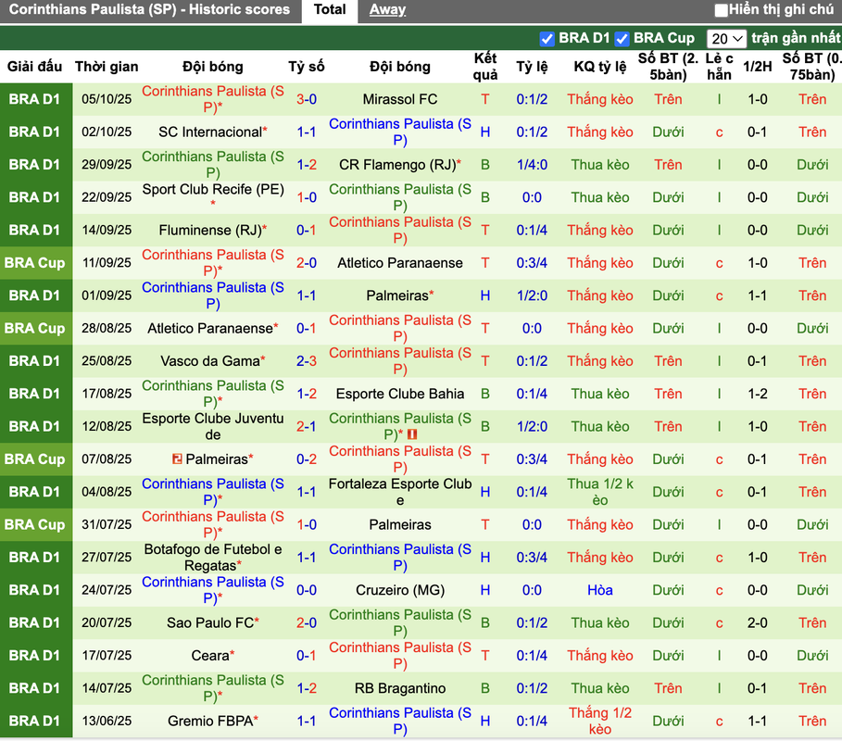Screen dimensions: 842x741
Task: Click Fortaleza Esporte Club team name
Action: 400,492
